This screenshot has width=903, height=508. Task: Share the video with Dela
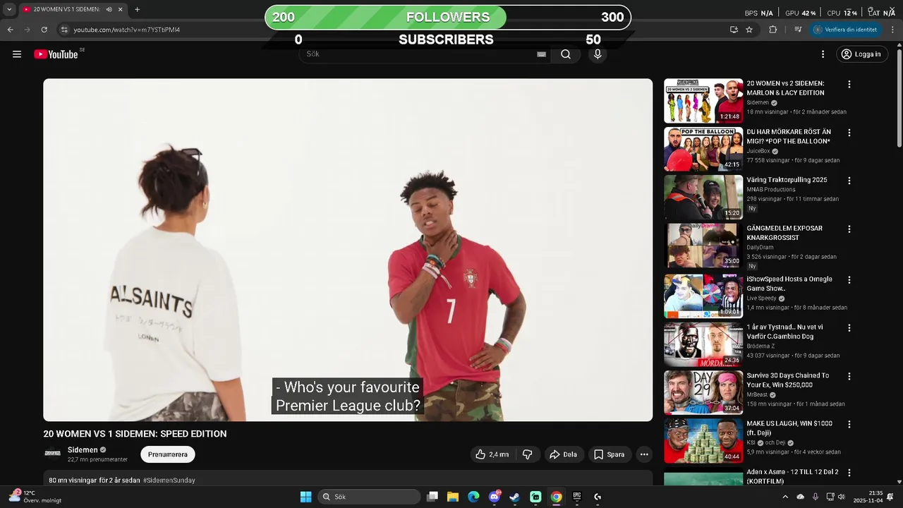coord(563,454)
